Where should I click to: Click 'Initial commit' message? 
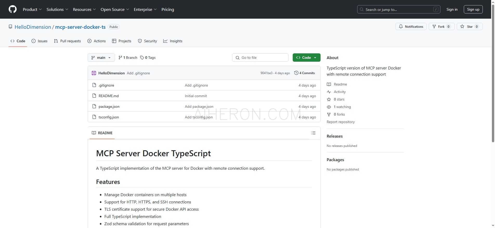tap(196, 96)
